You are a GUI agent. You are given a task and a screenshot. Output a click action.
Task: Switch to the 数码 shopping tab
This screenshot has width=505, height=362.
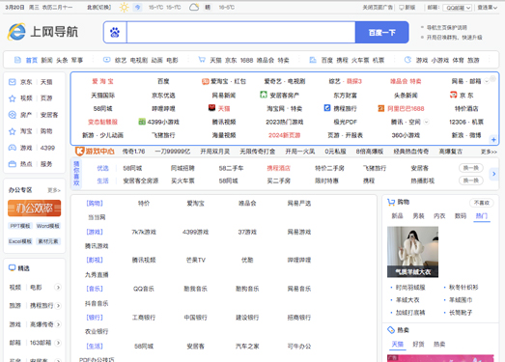tap(461, 216)
